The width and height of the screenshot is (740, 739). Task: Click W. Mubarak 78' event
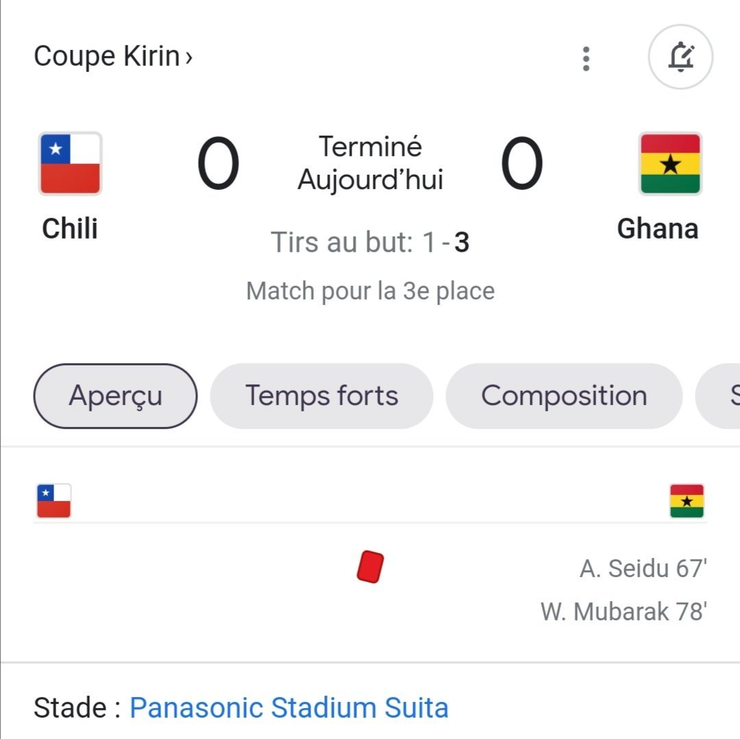pos(624,611)
